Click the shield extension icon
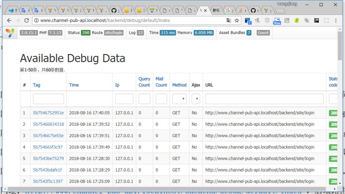 pyautogui.click(x=267, y=20)
